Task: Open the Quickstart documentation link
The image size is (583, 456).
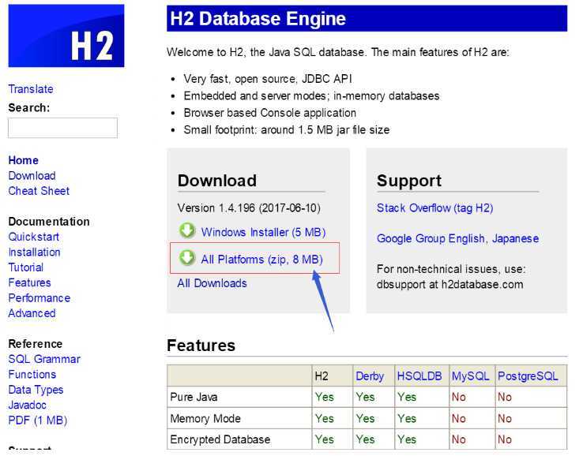Action: tap(34, 237)
